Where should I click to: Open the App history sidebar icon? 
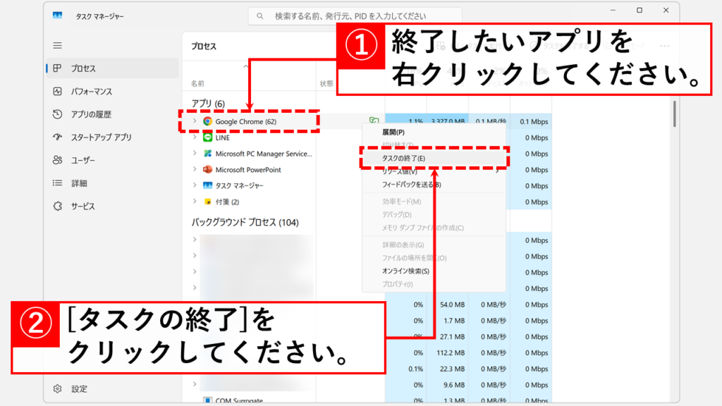58,114
